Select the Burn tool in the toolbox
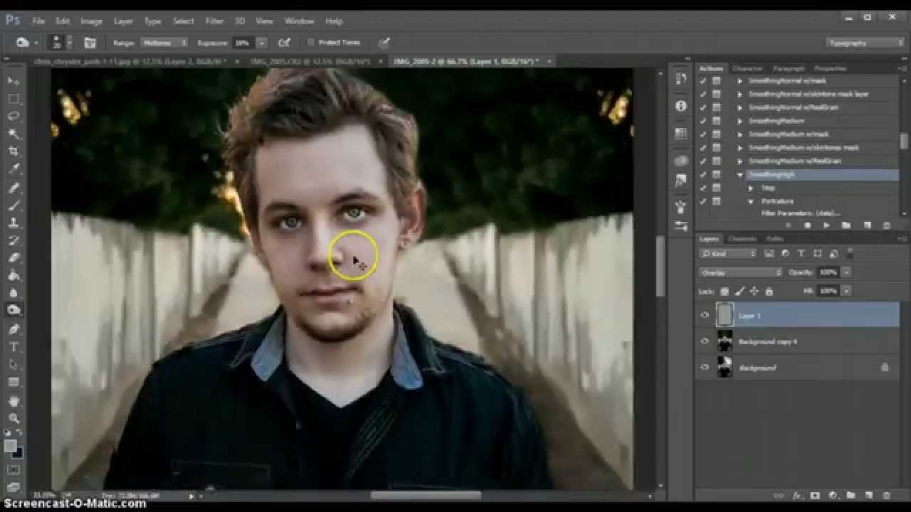Image resolution: width=911 pixels, height=512 pixels. (14, 310)
